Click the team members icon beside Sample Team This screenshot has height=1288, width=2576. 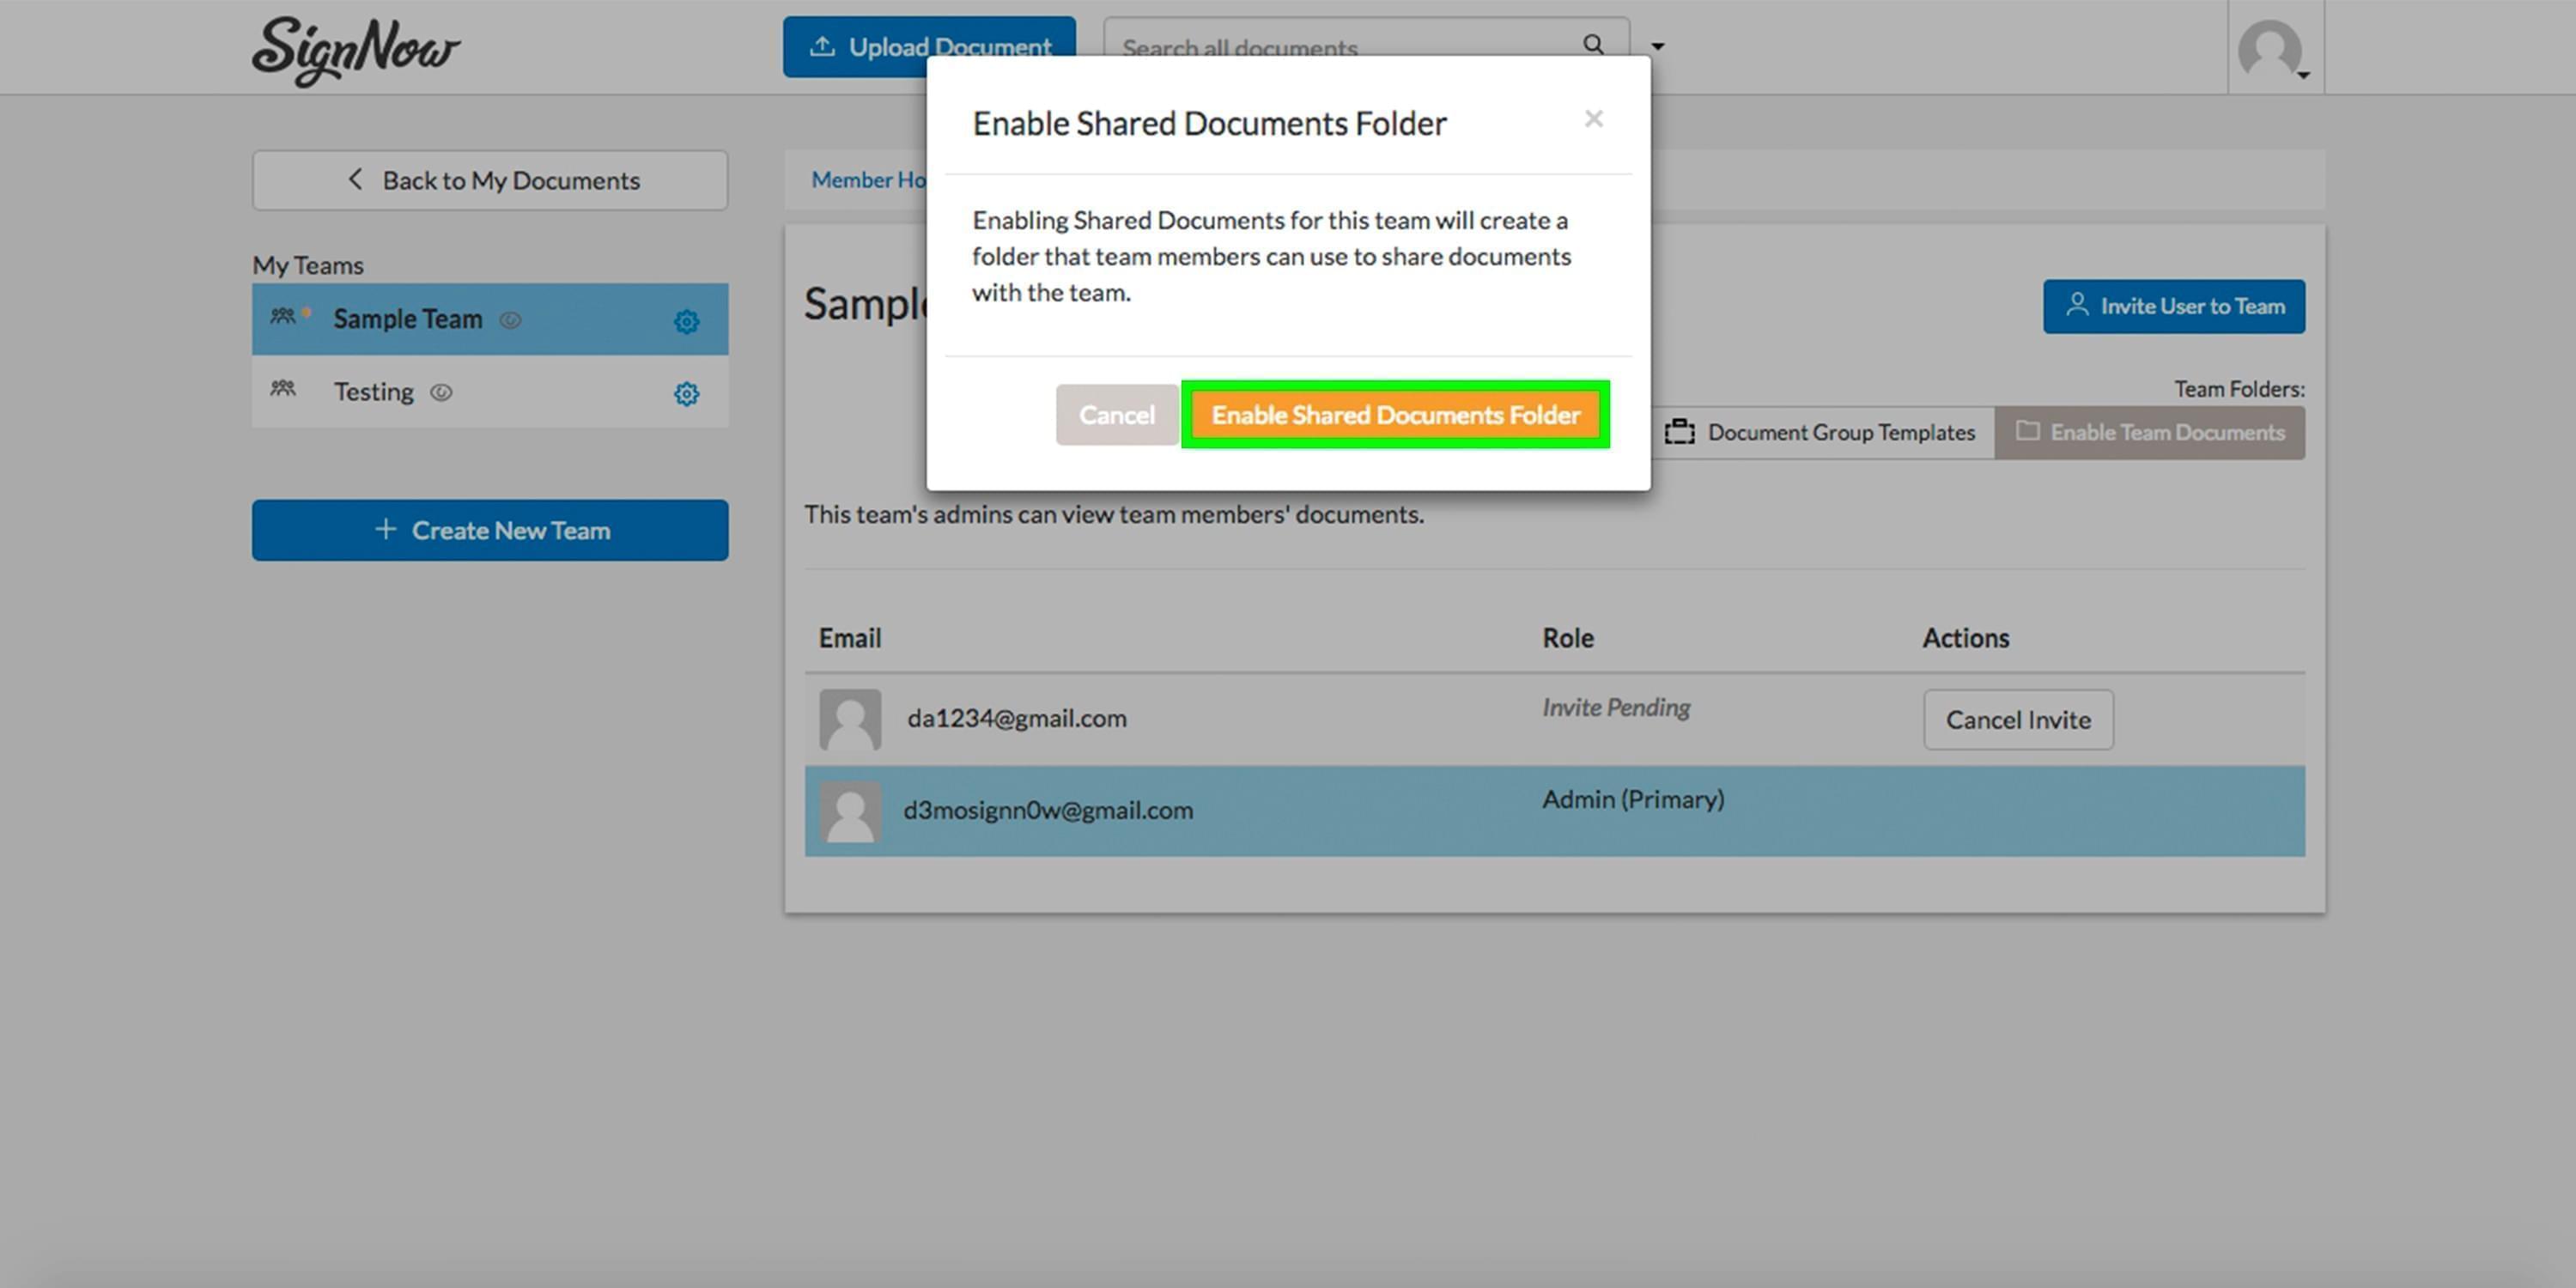point(284,317)
